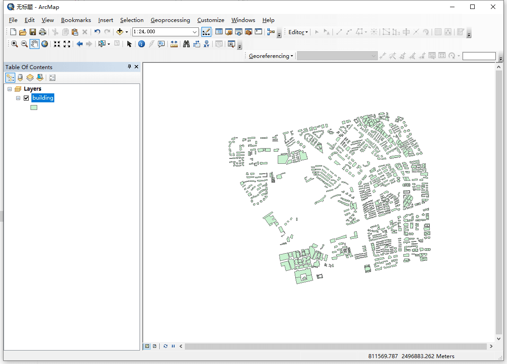Select the Zoom In tool
The image size is (507, 364).
pos(14,44)
